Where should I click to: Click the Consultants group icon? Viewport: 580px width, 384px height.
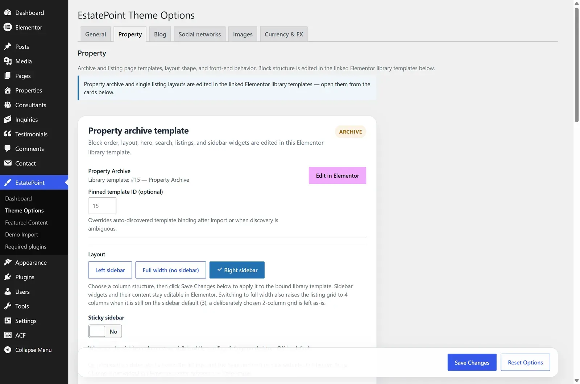coord(8,105)
